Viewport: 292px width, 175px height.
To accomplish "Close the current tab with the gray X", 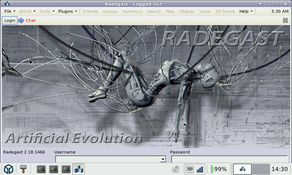I will tap(285, 20).
